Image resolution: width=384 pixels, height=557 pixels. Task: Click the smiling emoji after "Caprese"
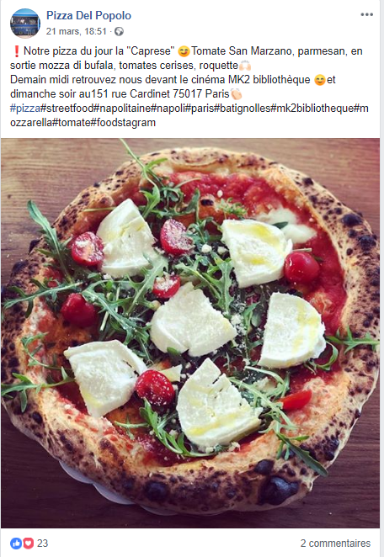point(184,51)
